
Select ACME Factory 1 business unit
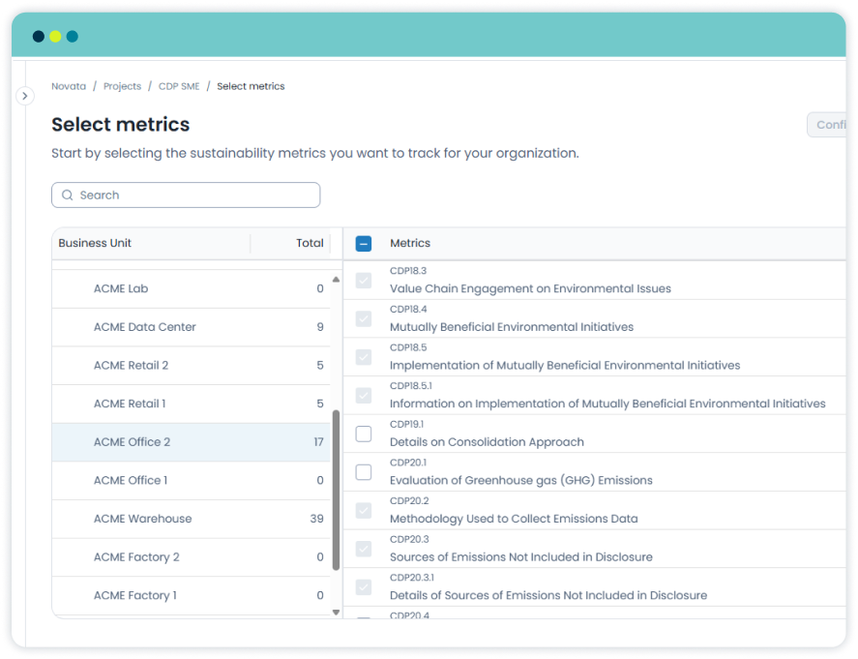191,595
